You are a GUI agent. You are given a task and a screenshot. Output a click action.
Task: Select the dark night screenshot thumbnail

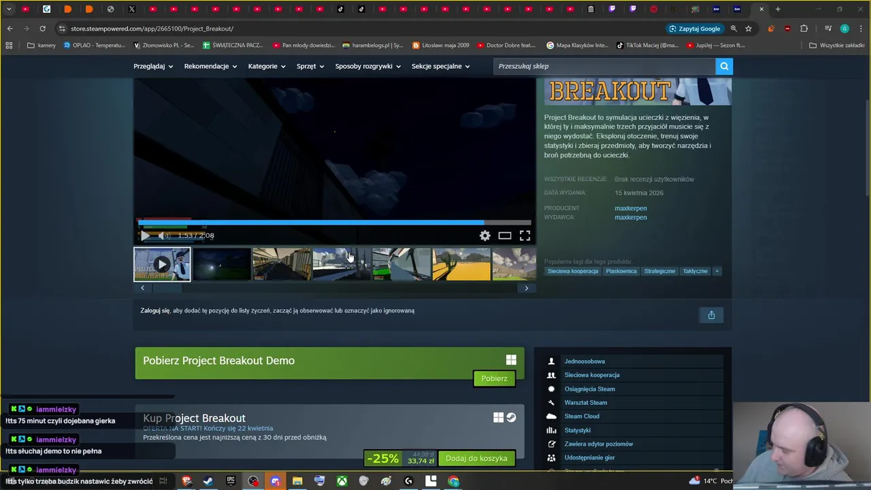(222, 264)
